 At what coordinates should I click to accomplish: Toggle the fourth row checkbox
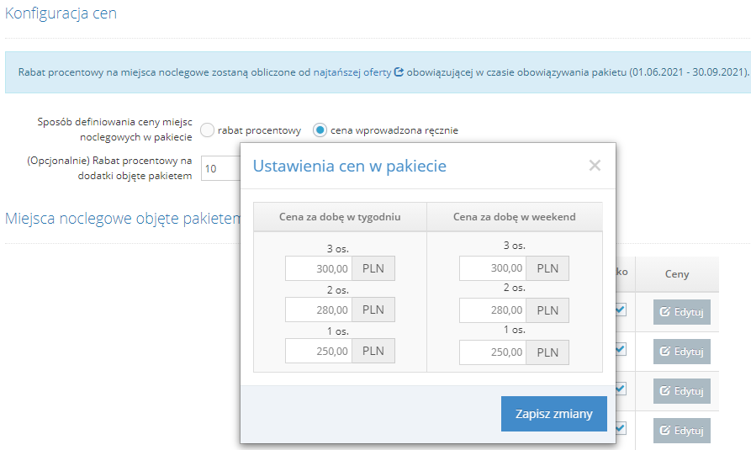pos(621,428)
